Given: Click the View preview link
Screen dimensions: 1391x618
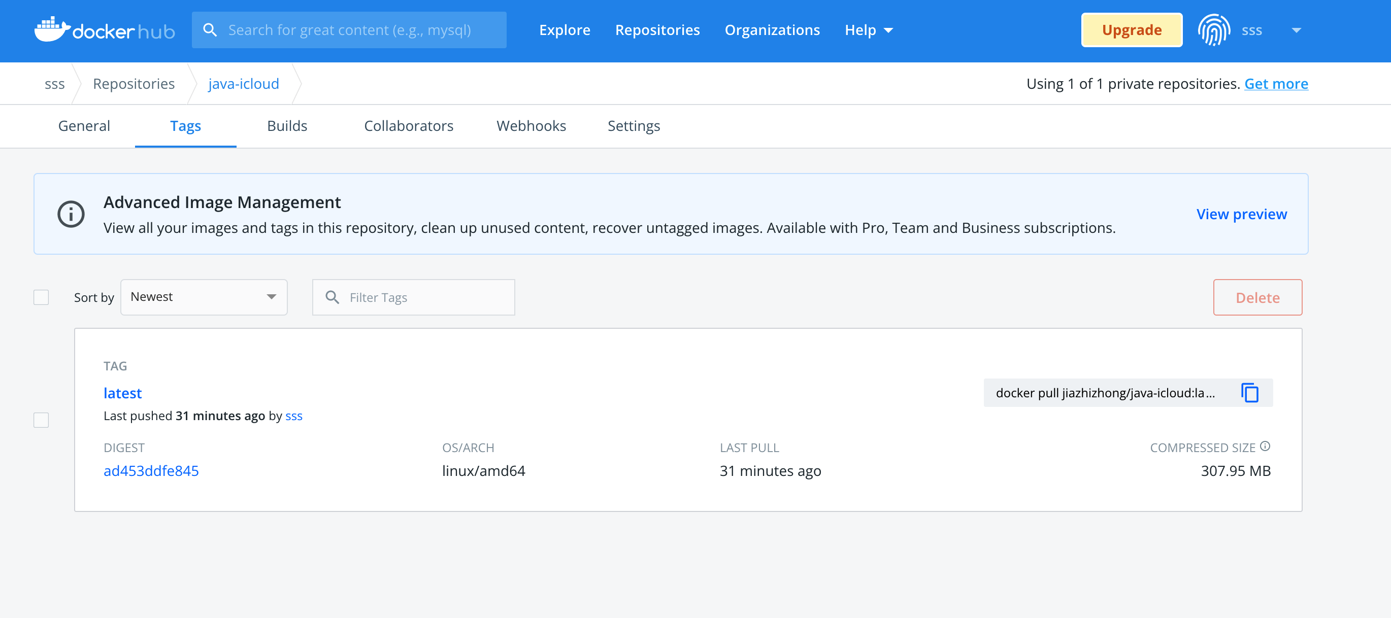Looking at the screenshot, I should 1241,214.
